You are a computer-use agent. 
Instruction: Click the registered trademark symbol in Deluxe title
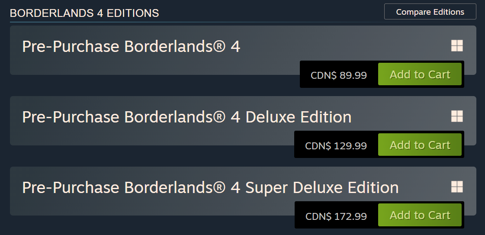[220, 117]
